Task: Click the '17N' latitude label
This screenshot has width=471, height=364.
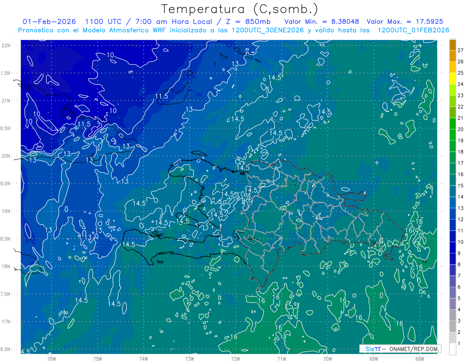Action: 6,322
